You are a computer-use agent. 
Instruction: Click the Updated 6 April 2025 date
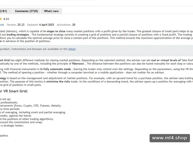click(40, 25)
